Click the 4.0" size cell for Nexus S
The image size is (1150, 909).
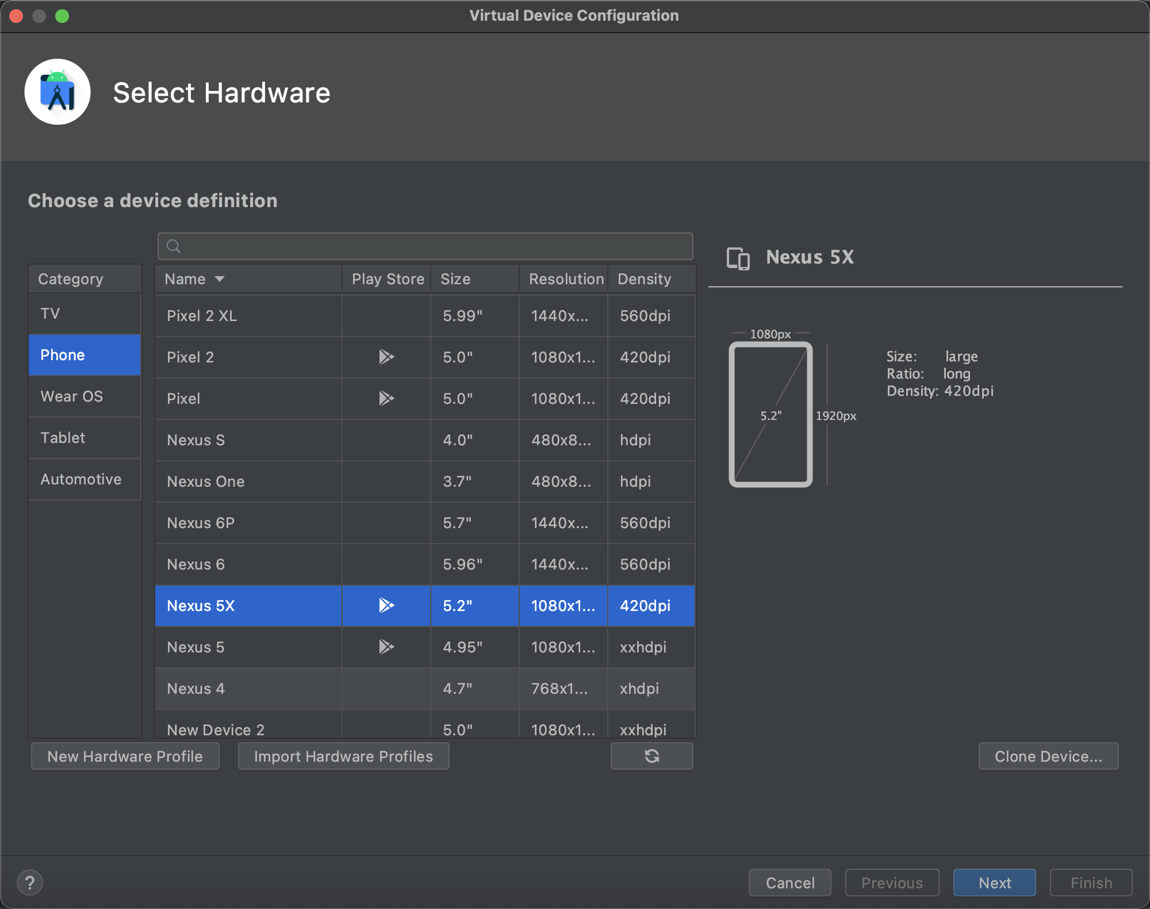[x=476, y=440]
